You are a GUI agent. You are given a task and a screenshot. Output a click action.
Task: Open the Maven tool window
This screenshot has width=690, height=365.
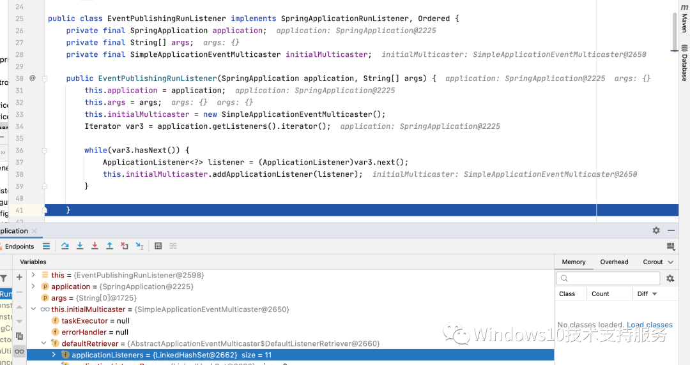684,19
